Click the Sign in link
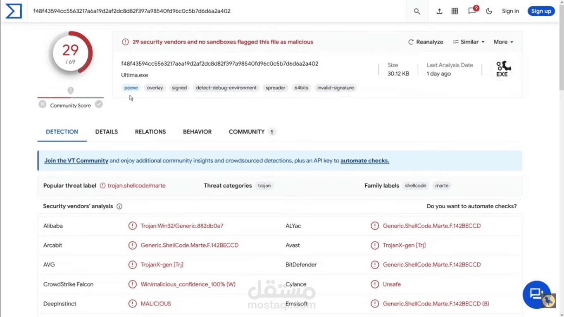564x317 pixels. [510, 11]
